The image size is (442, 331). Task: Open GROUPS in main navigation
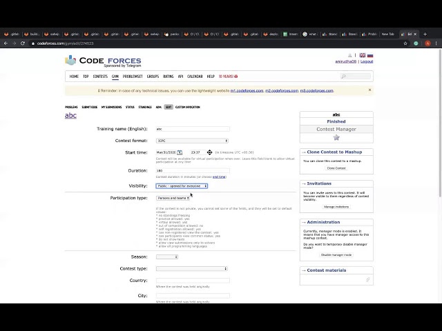click(x=153, y=77)
